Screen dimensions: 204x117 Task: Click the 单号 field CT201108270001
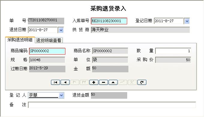46,21
